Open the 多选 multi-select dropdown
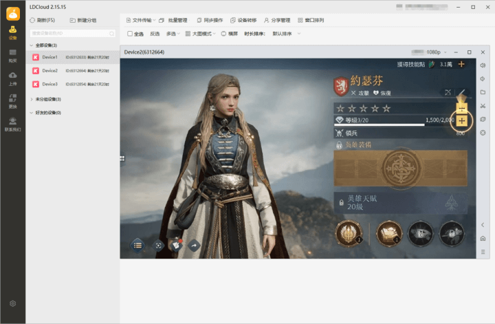The image size is (495, 324). click(173, 34)
